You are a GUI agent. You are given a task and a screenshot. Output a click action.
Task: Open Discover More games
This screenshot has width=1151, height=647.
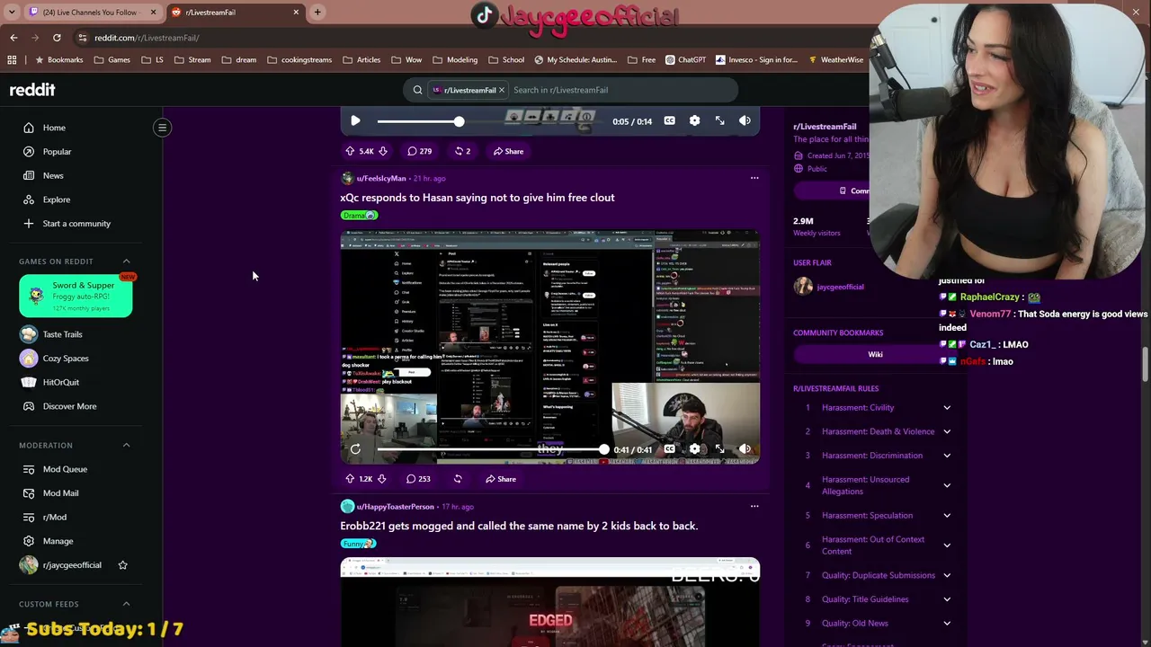point(69,406)
